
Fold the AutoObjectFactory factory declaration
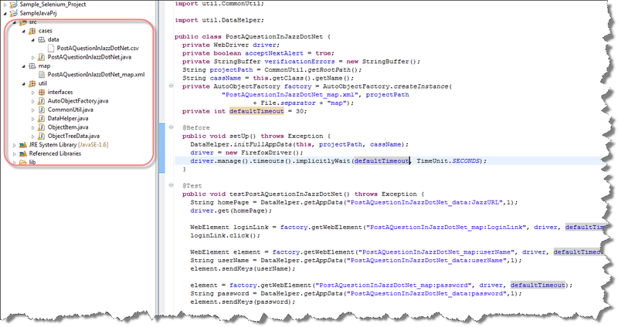coord(171,86)
